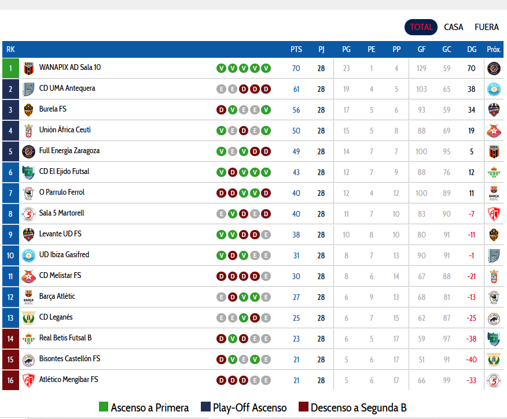Click the 70 points value for WANAPIX
The height and width of the screenshot is (419, 507).
pyautogui.click(x=296, y=68)
